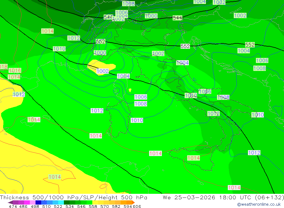Click the 1000 pressure label just below 552
Screen dimensions: 284x208
pyautogui.click(x=100, y=53)
